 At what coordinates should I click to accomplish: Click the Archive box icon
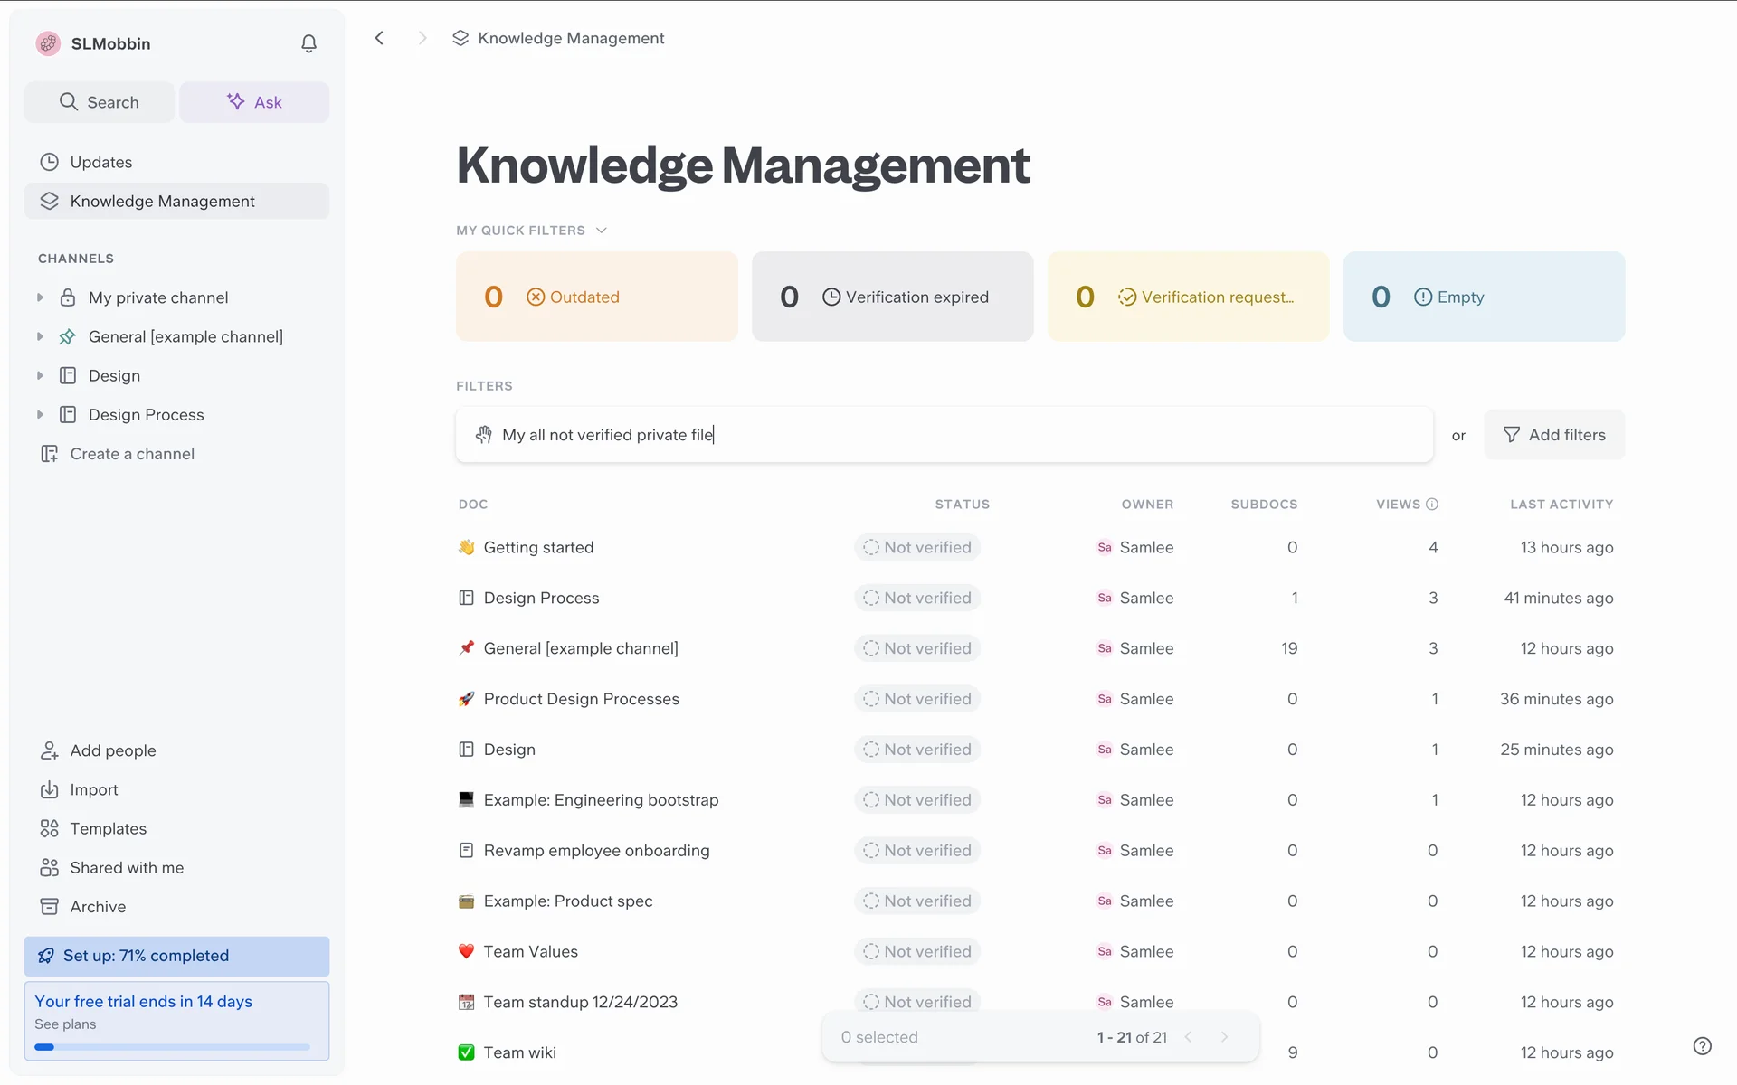click(x=49, y=906)
